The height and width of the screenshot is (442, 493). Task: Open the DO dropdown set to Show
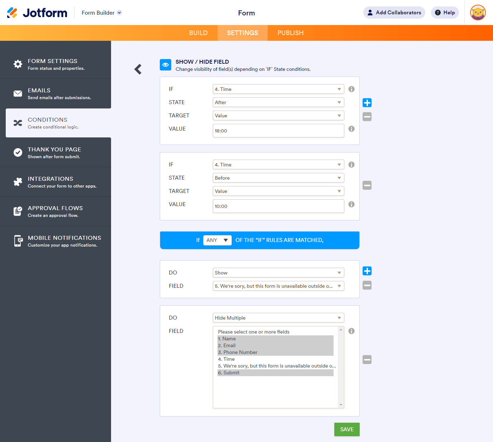278,273
